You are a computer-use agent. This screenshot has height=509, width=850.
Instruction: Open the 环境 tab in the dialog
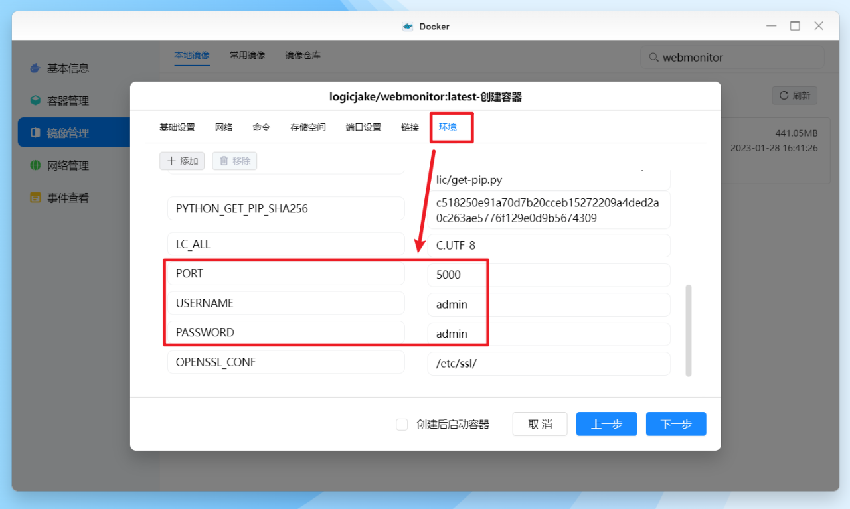coord(448,127)
